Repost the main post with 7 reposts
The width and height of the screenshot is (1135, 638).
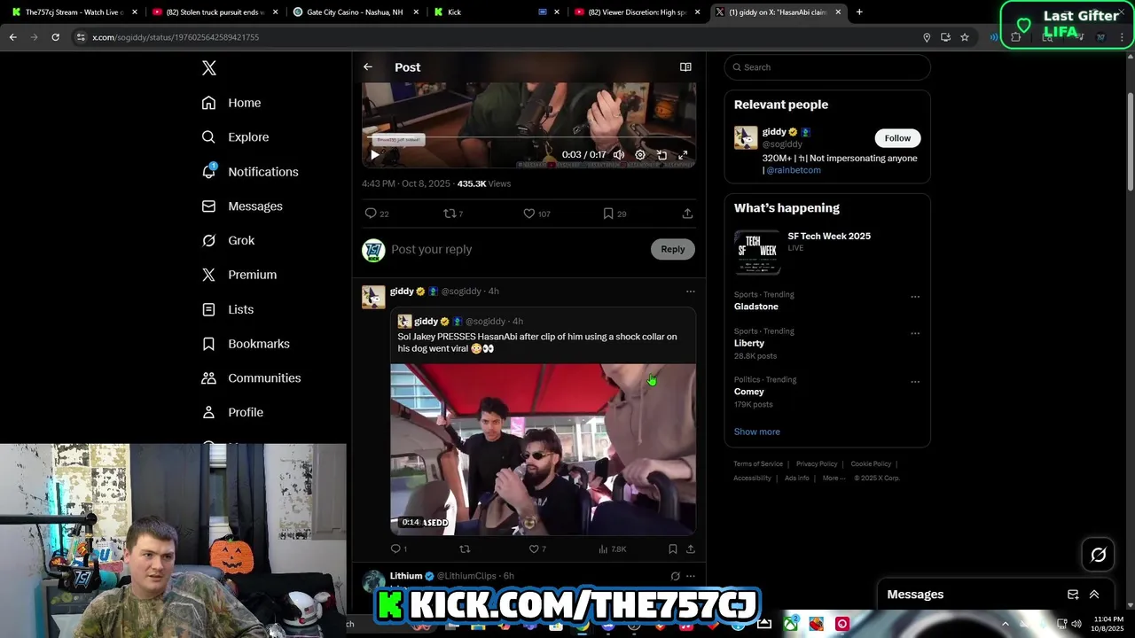[x=453, y=214]
